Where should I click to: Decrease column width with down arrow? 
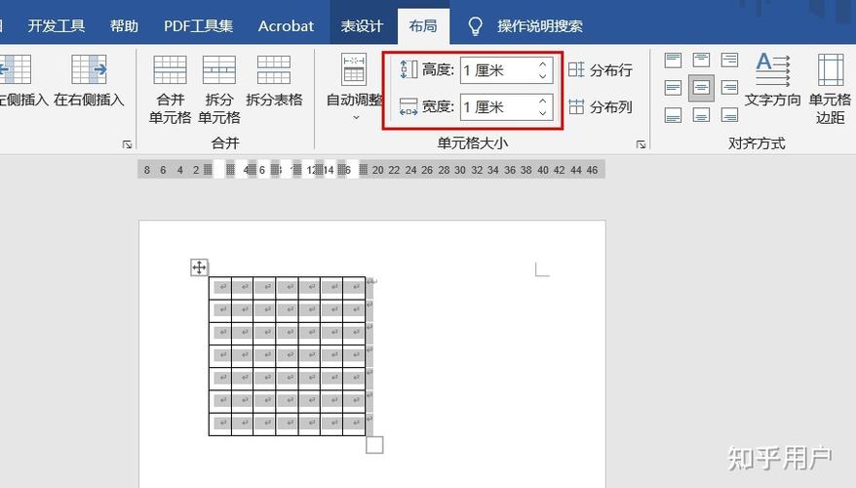click(x=543, y=113)
